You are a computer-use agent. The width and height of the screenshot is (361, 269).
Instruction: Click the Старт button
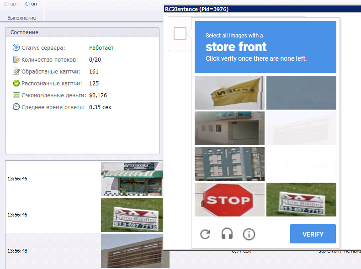tap(11, 4)
